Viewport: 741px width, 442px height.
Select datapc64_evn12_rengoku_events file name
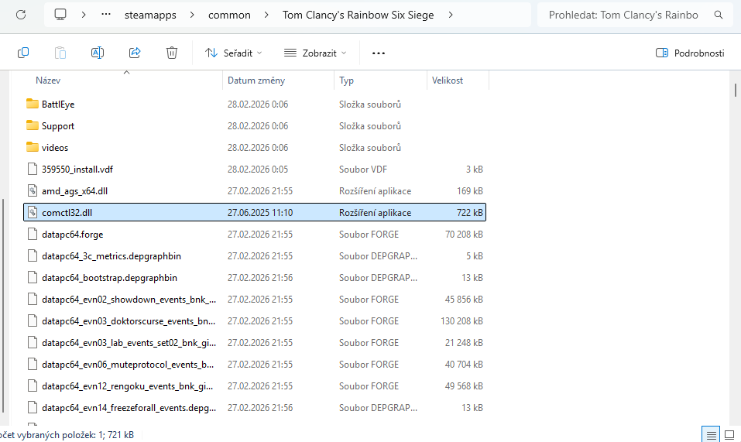[128, 386]
